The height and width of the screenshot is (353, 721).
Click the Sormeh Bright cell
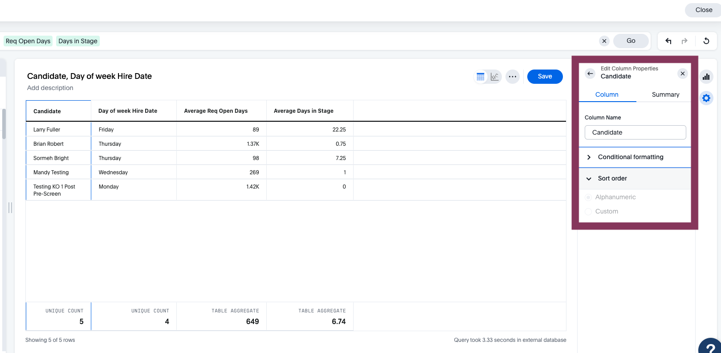[x=58, y=158]
